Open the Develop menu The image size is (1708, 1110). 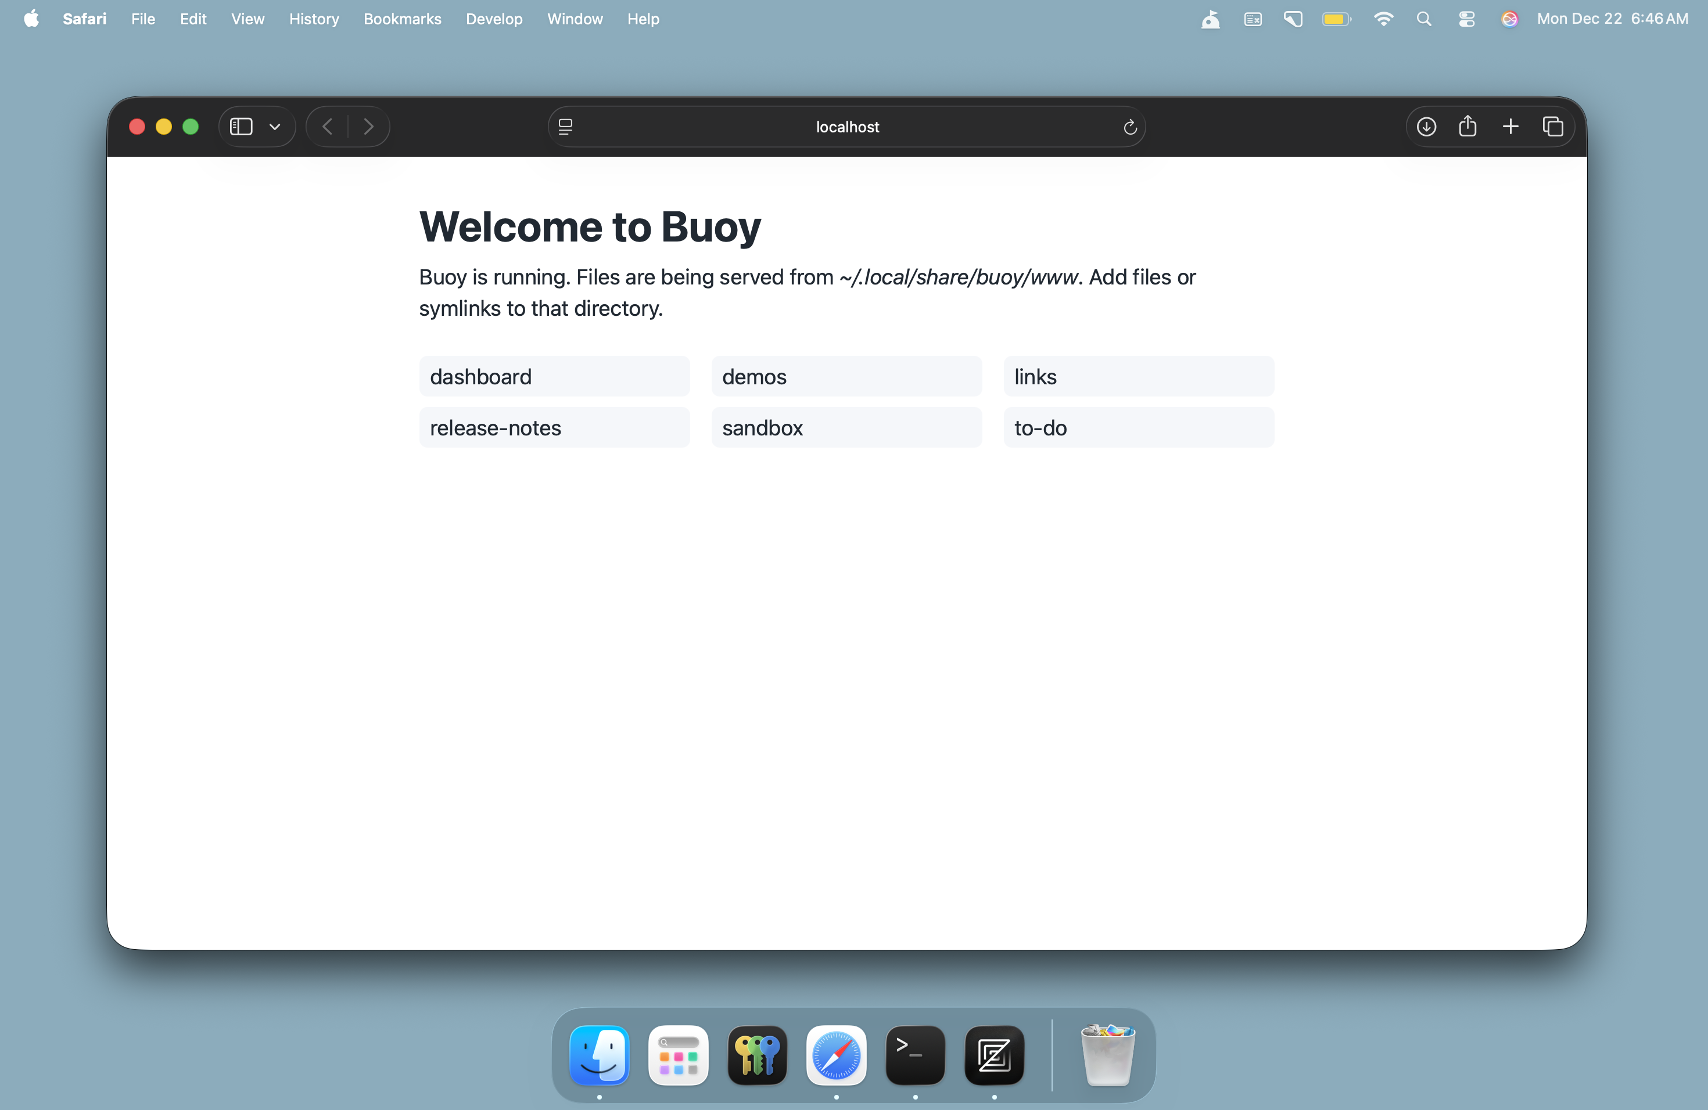coord(494,19)
